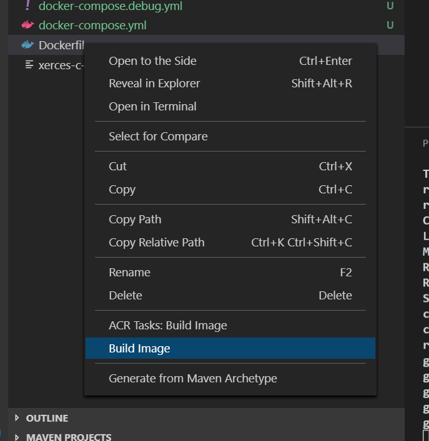Click Select for Compare

pos(158,137)
